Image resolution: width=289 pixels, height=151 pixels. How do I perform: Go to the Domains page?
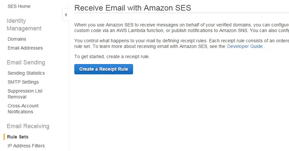17,39
